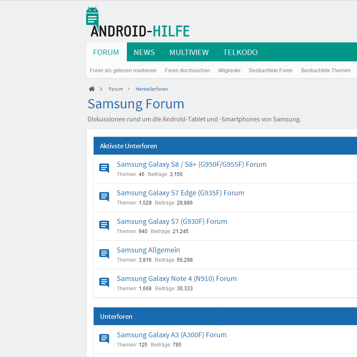Click forum icon beside Samsung Allgemein row
Viewport: 357px width, 357px height.
click(x=104, y=254)
